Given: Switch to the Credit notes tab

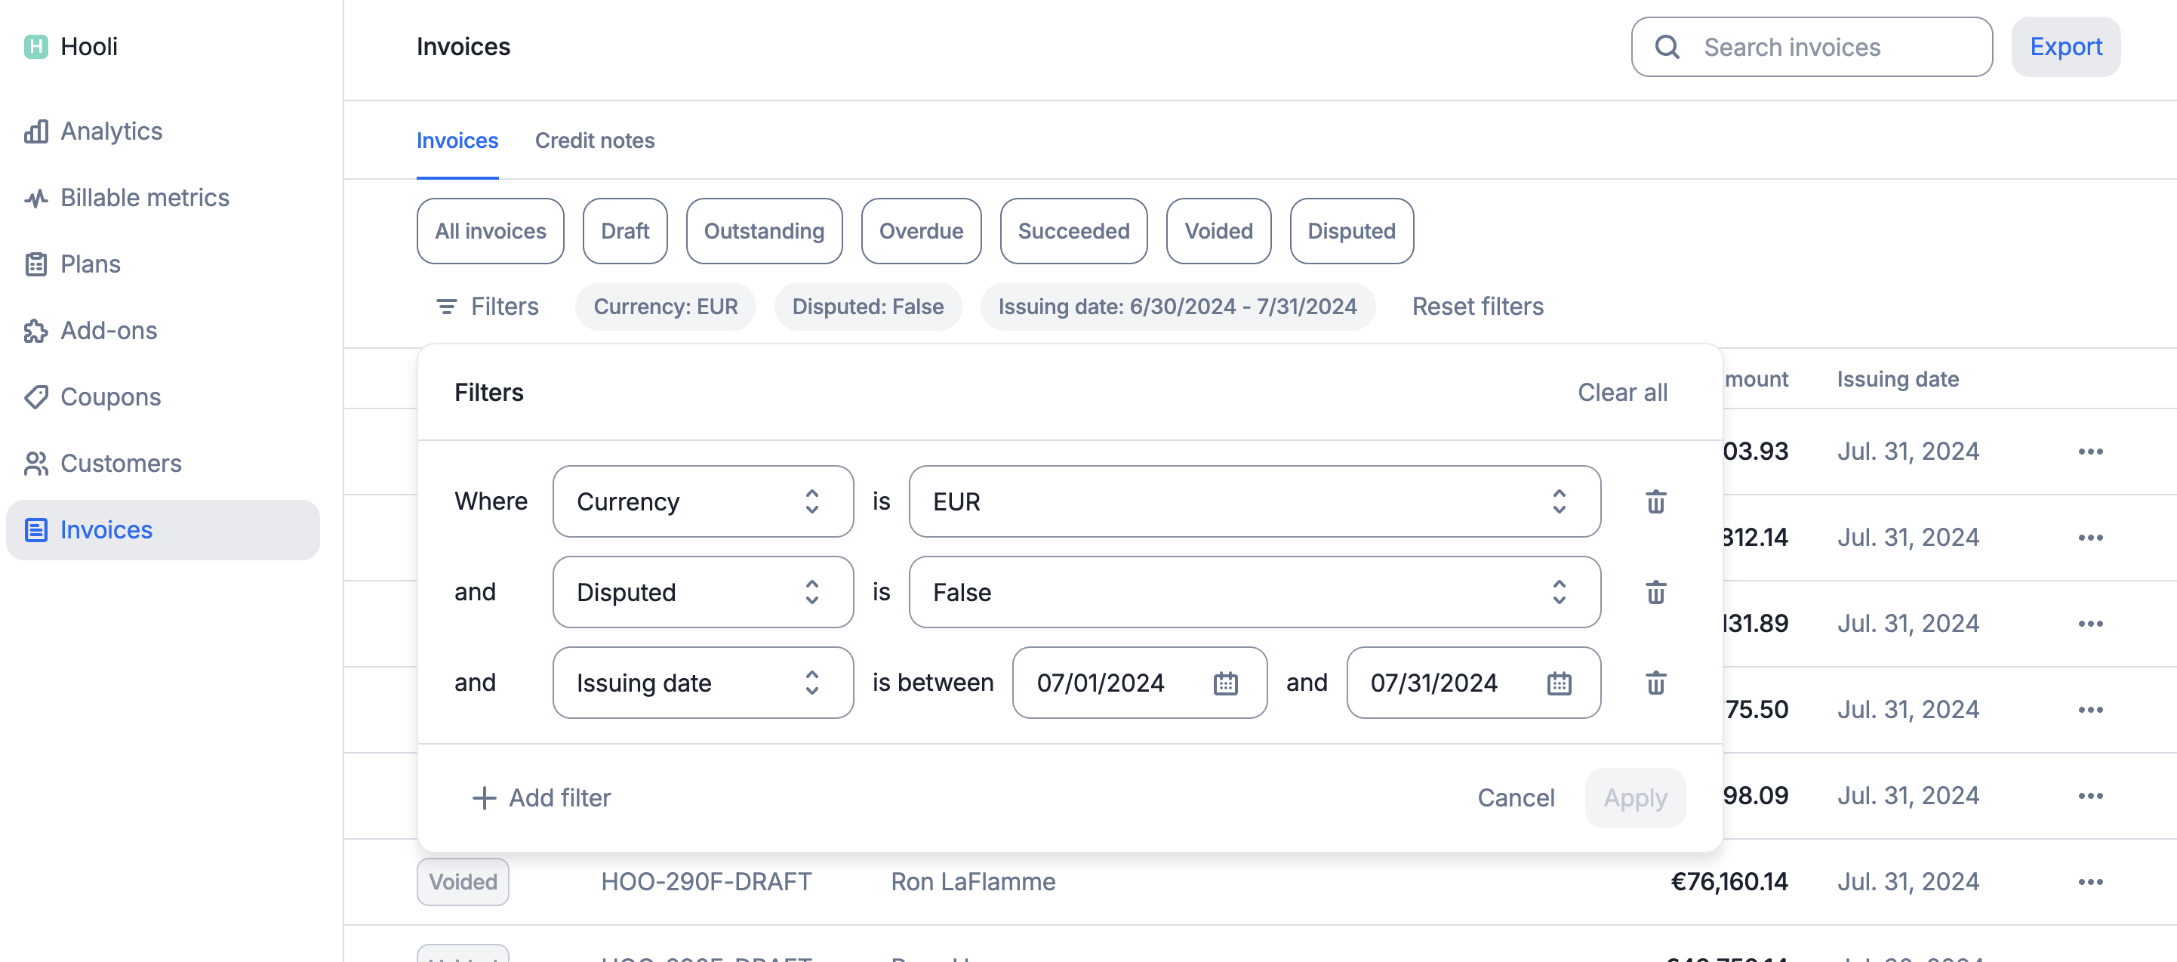Looking at the screenshot, I should coord(594,140).
